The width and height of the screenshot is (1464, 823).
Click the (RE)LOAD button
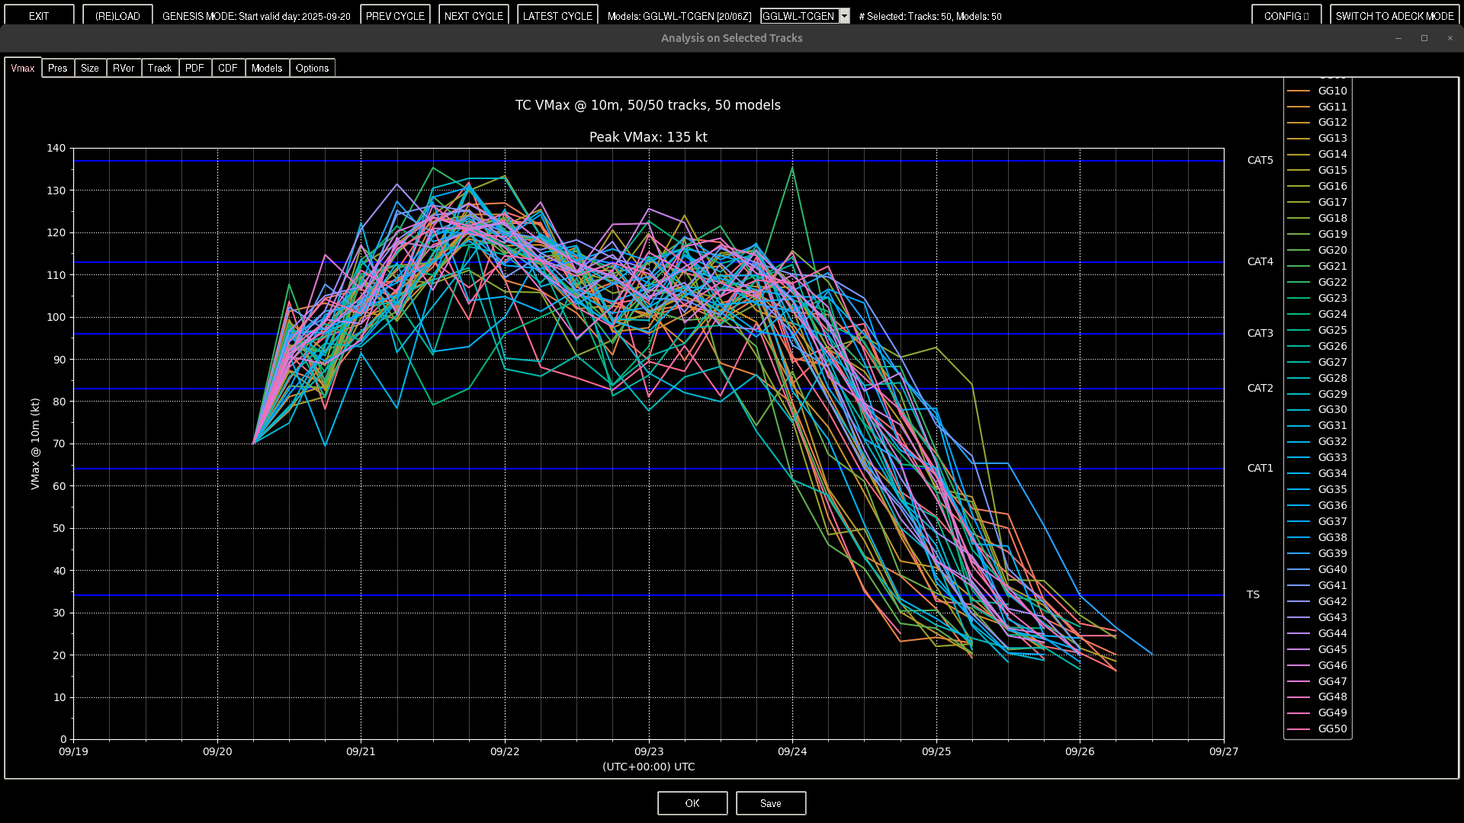click(x=117, y=16)
